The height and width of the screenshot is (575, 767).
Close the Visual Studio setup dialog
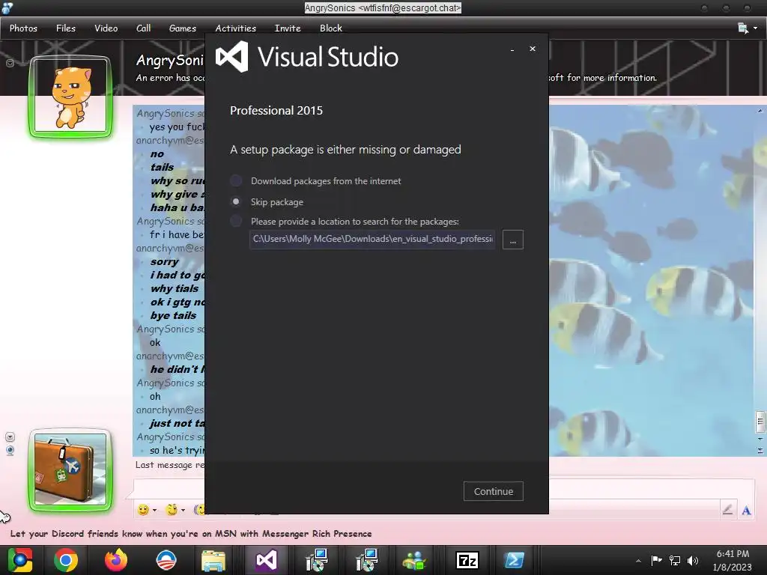(x=533, y=49)
